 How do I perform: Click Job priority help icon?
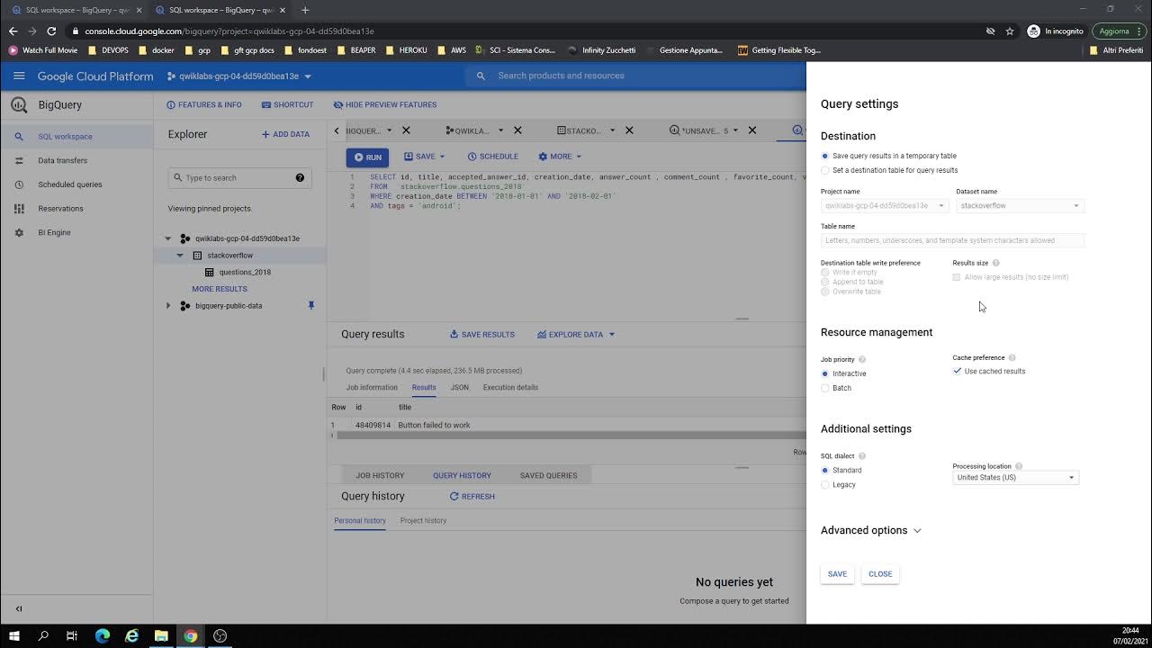click(x=862, y=360)
